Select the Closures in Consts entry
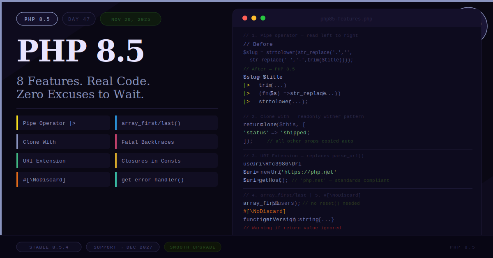Screen dimensions: 493x258 click(166, 161)
